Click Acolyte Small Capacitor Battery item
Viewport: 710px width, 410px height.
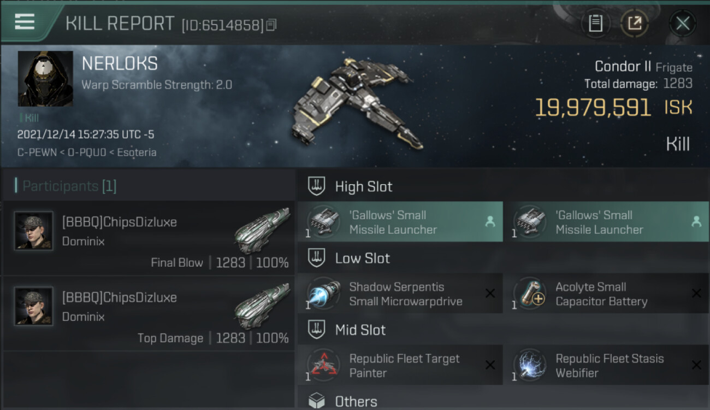607,294
